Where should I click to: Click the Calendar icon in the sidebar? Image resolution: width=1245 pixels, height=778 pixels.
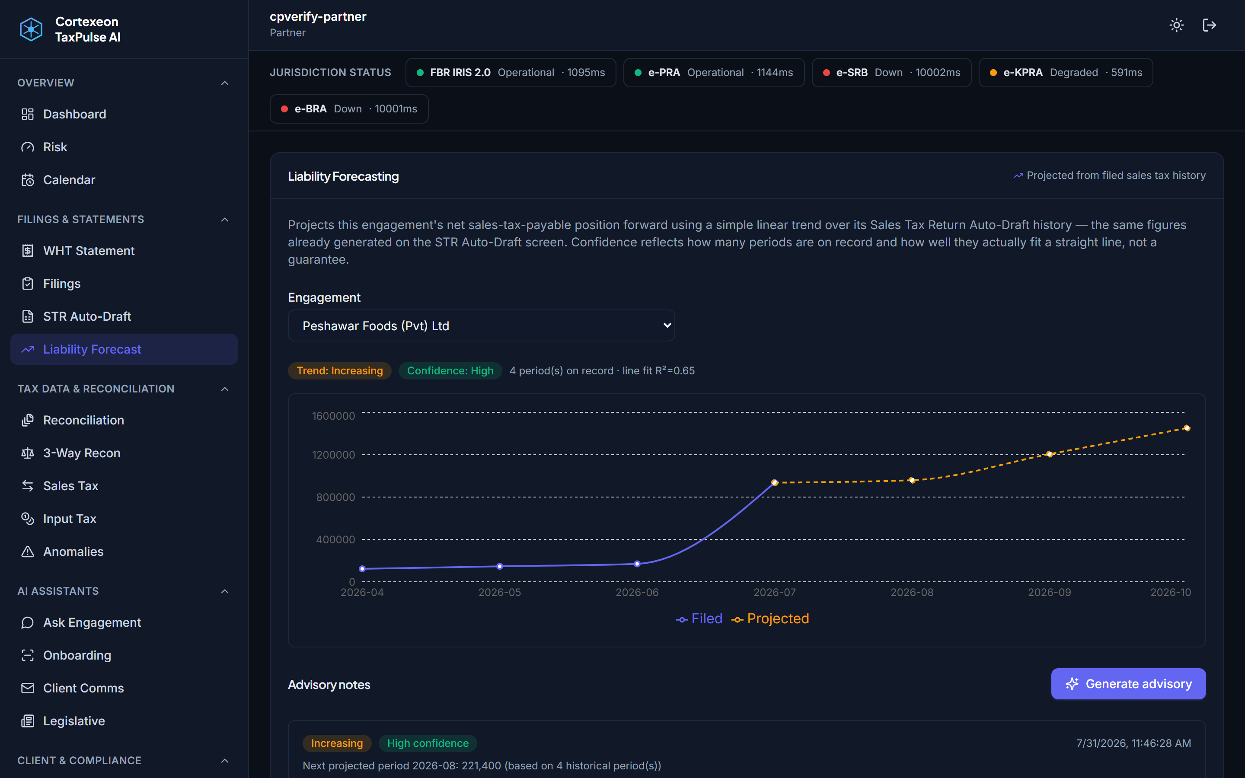click(x=28, y=180)
